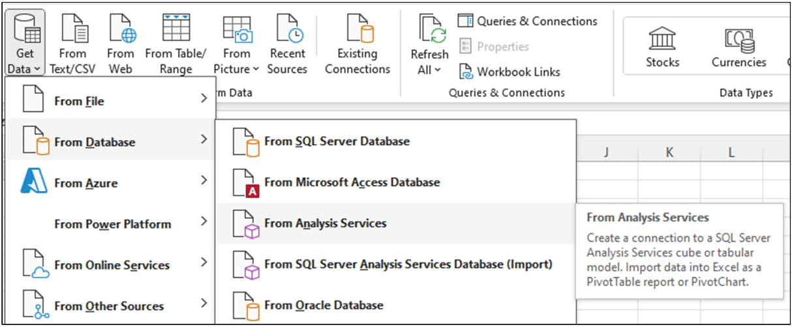The image size is (792, 327).
Task: Click the From Azure logo icon
Action: (34, 182)
